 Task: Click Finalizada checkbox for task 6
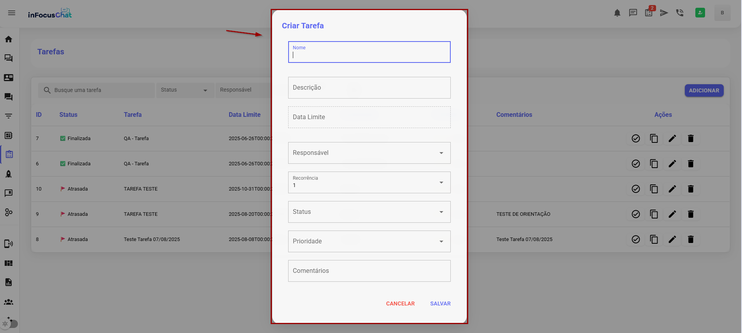[63, 164]
